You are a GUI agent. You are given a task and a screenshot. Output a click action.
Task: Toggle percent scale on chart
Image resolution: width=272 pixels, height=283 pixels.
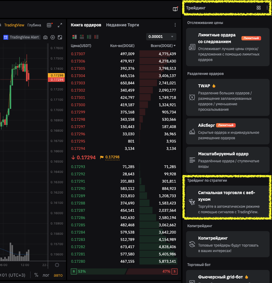(36, 275)
